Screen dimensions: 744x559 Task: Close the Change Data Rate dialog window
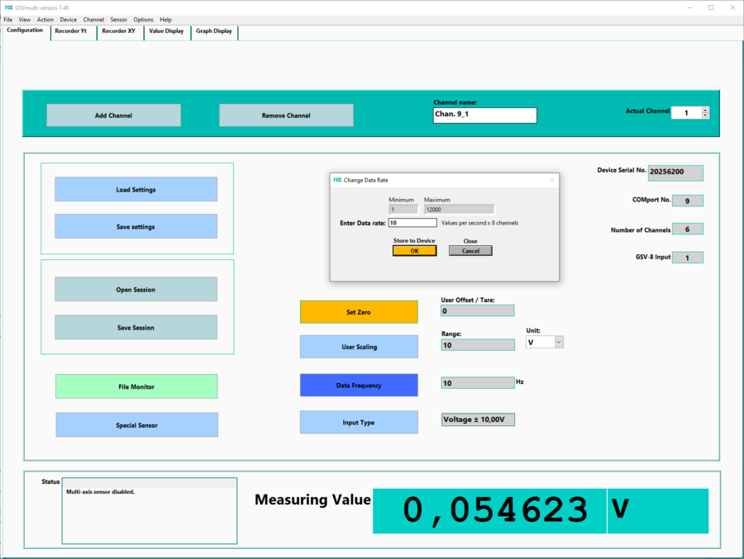(x=552, y=179)
